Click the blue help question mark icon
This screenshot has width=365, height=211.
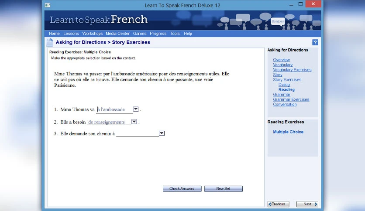(315, 42)
